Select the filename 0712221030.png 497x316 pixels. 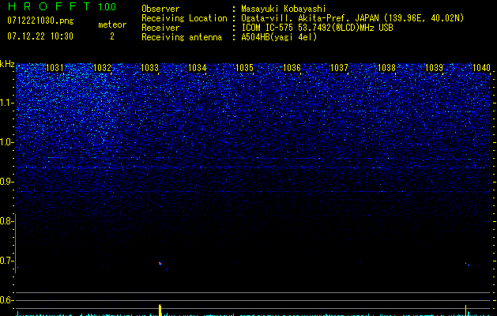tap(40, 21)
